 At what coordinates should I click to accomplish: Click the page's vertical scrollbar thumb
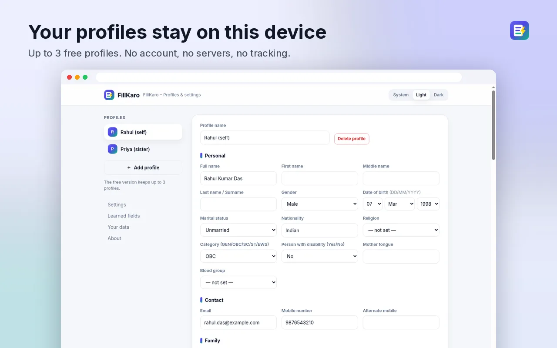(x=493, y=125)
